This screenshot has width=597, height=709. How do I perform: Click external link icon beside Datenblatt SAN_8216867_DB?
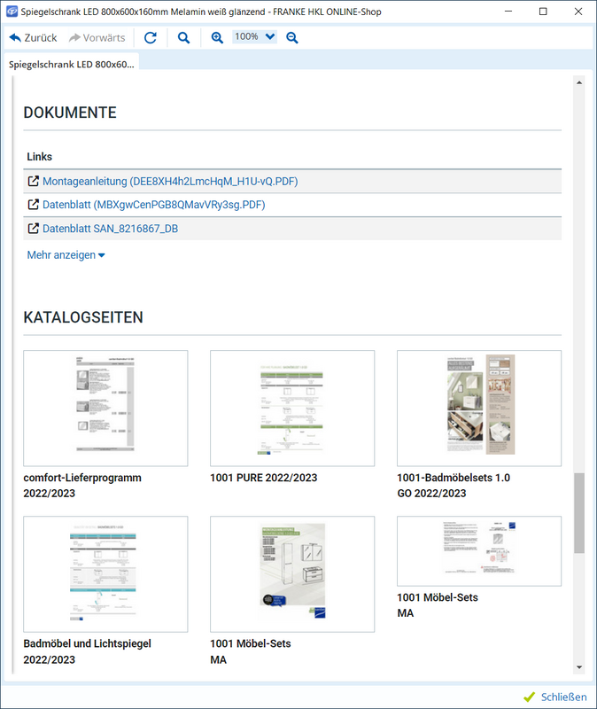click(x=34, y=229)
